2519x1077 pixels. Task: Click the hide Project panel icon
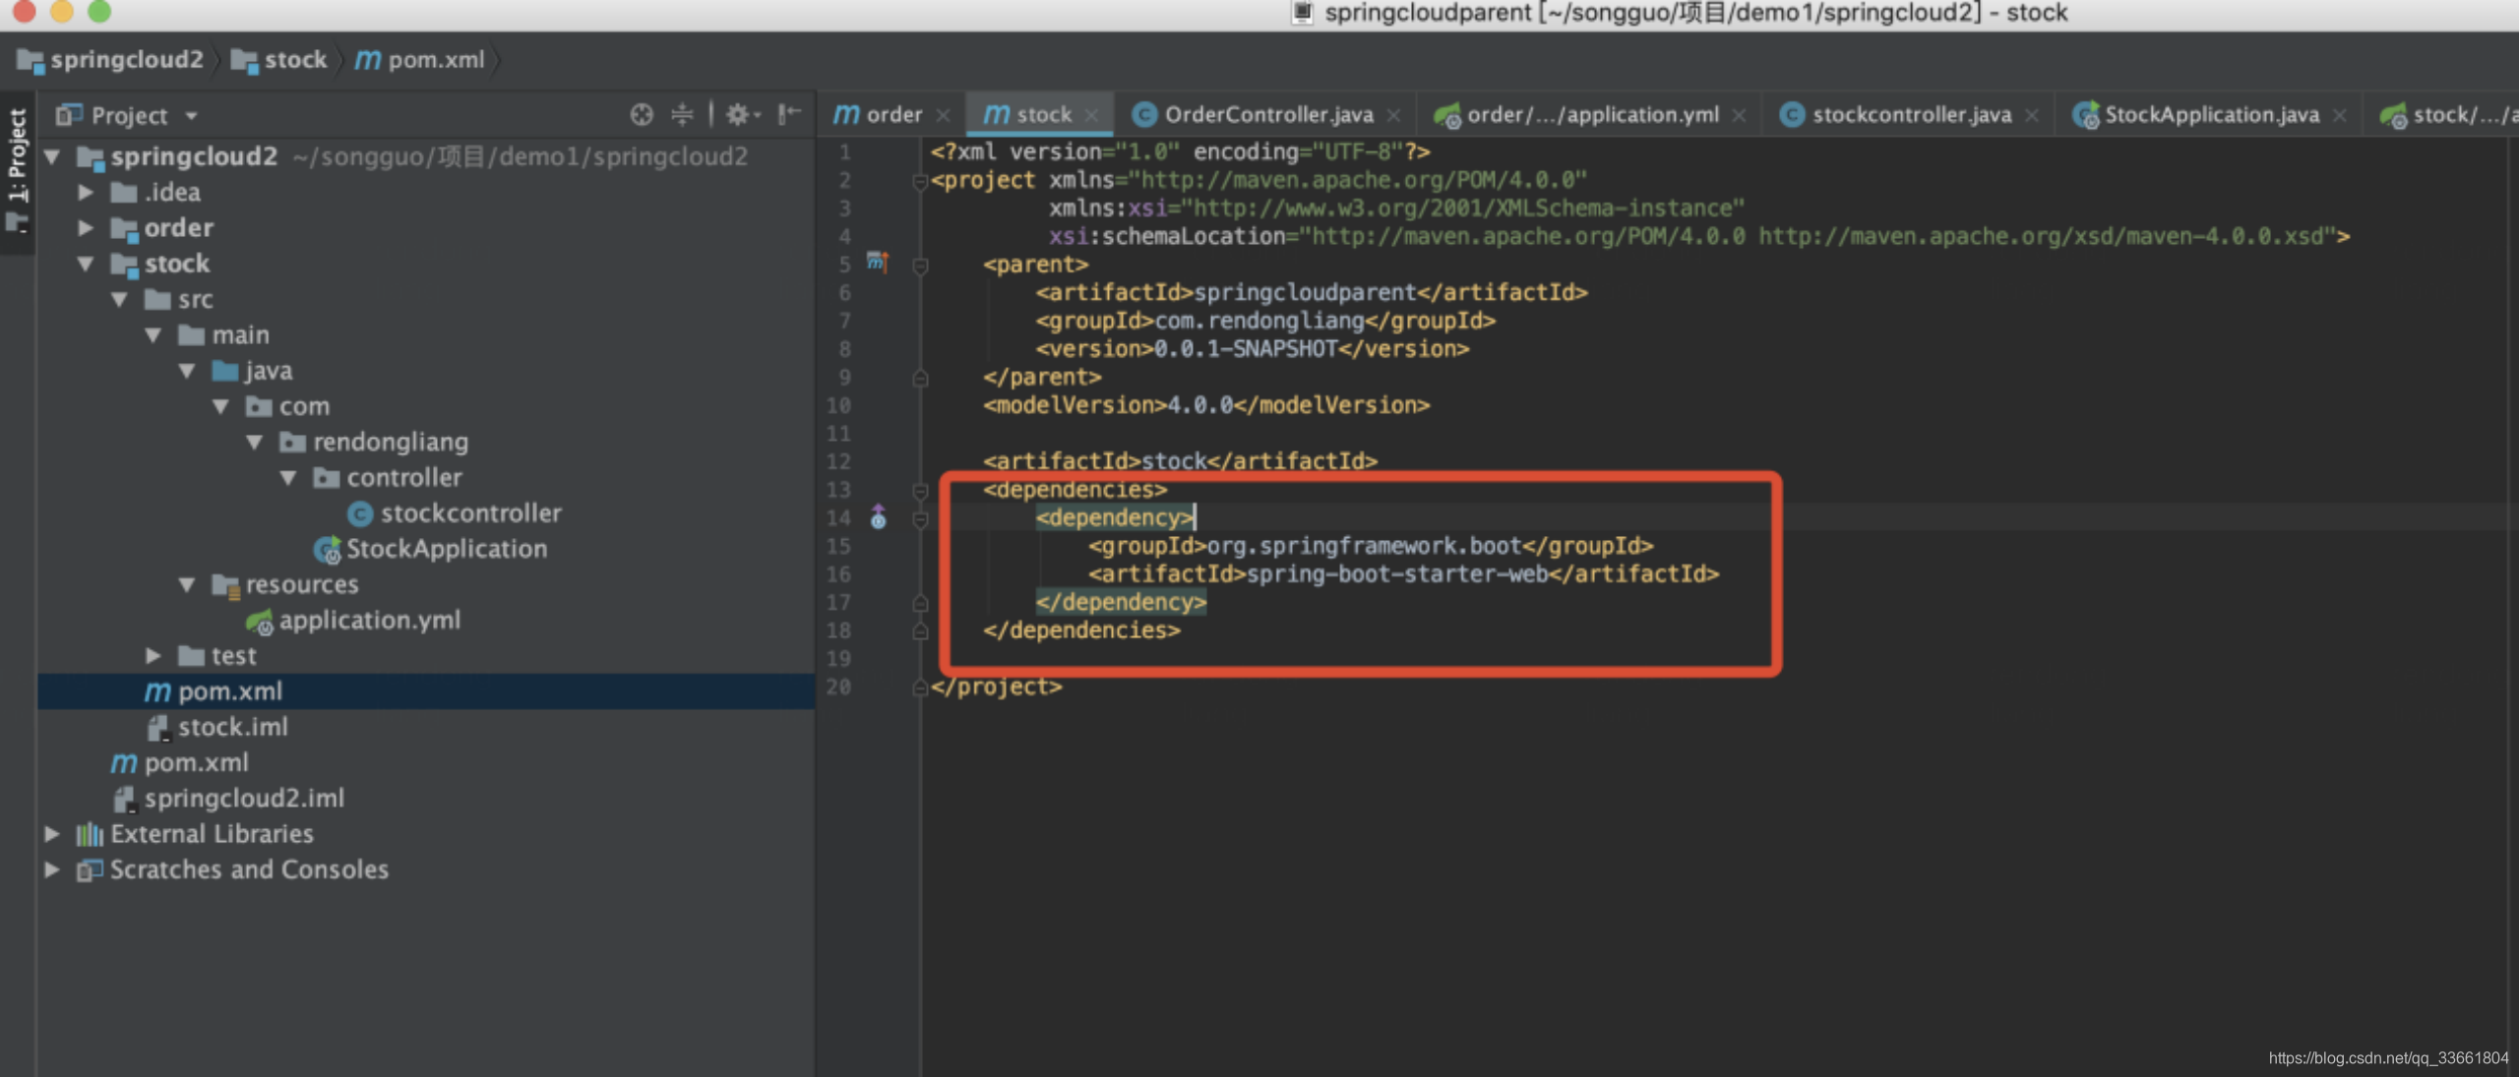click(x=789, y=115)
